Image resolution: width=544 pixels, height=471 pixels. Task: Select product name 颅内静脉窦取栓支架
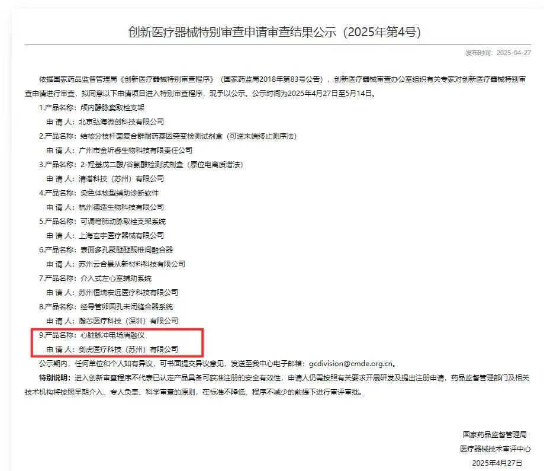[x=112, y=108]
